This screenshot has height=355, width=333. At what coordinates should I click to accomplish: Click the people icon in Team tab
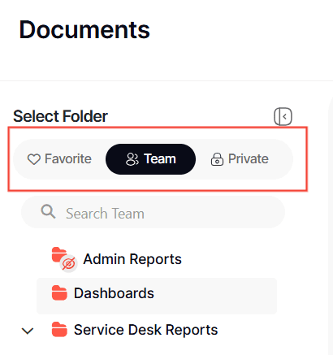132,159
